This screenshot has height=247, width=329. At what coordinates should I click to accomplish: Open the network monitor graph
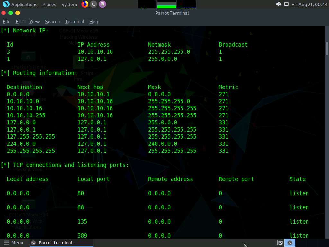click(x=187, y=5)
